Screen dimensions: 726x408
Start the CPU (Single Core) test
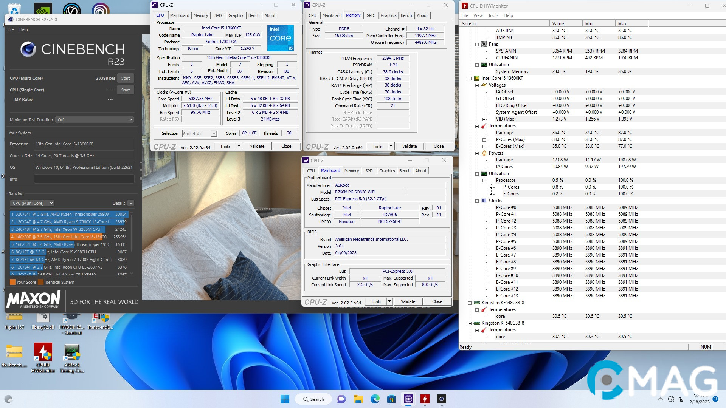[x=126, y=90]
